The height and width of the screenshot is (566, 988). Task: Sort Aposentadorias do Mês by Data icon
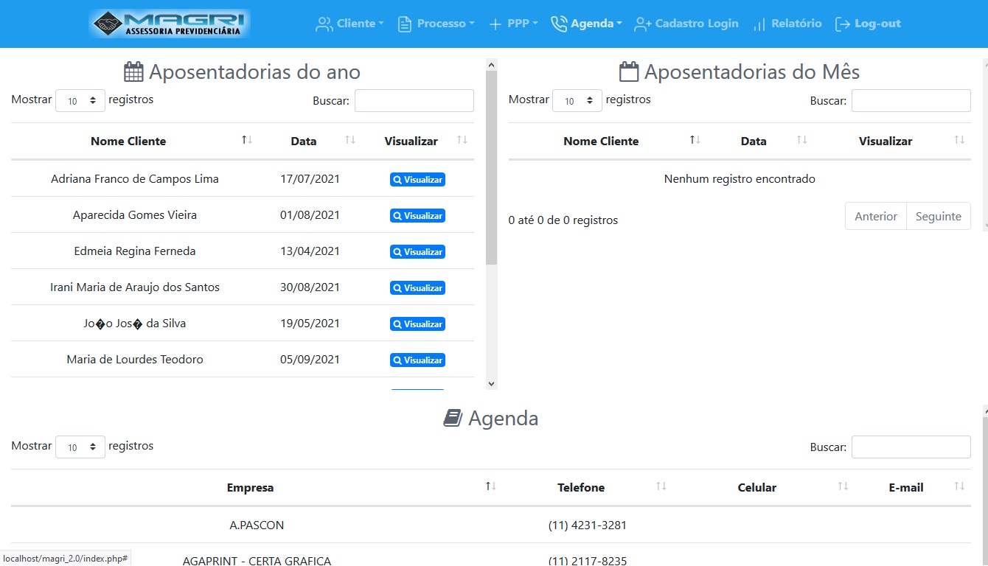pos(801,140)
